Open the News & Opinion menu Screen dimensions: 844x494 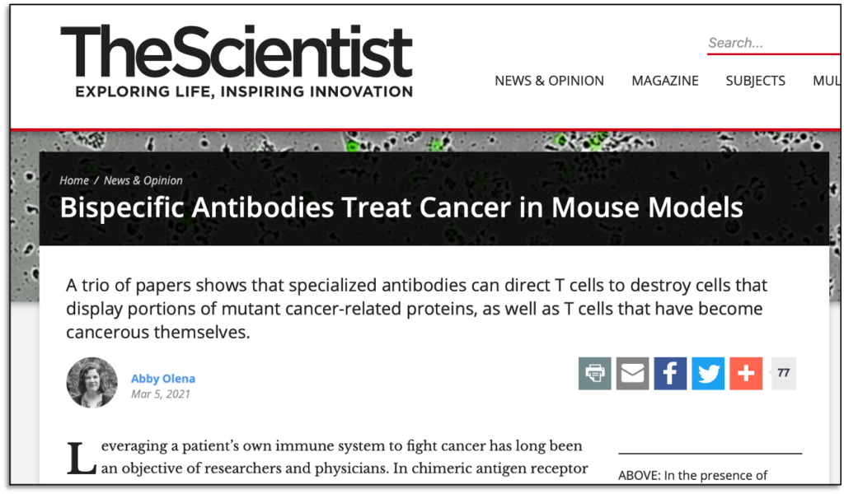pos(549,81)
